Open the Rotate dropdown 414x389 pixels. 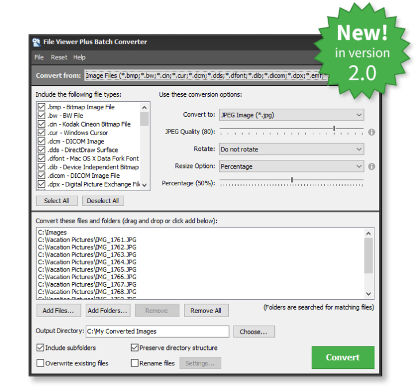pos(292,149)
